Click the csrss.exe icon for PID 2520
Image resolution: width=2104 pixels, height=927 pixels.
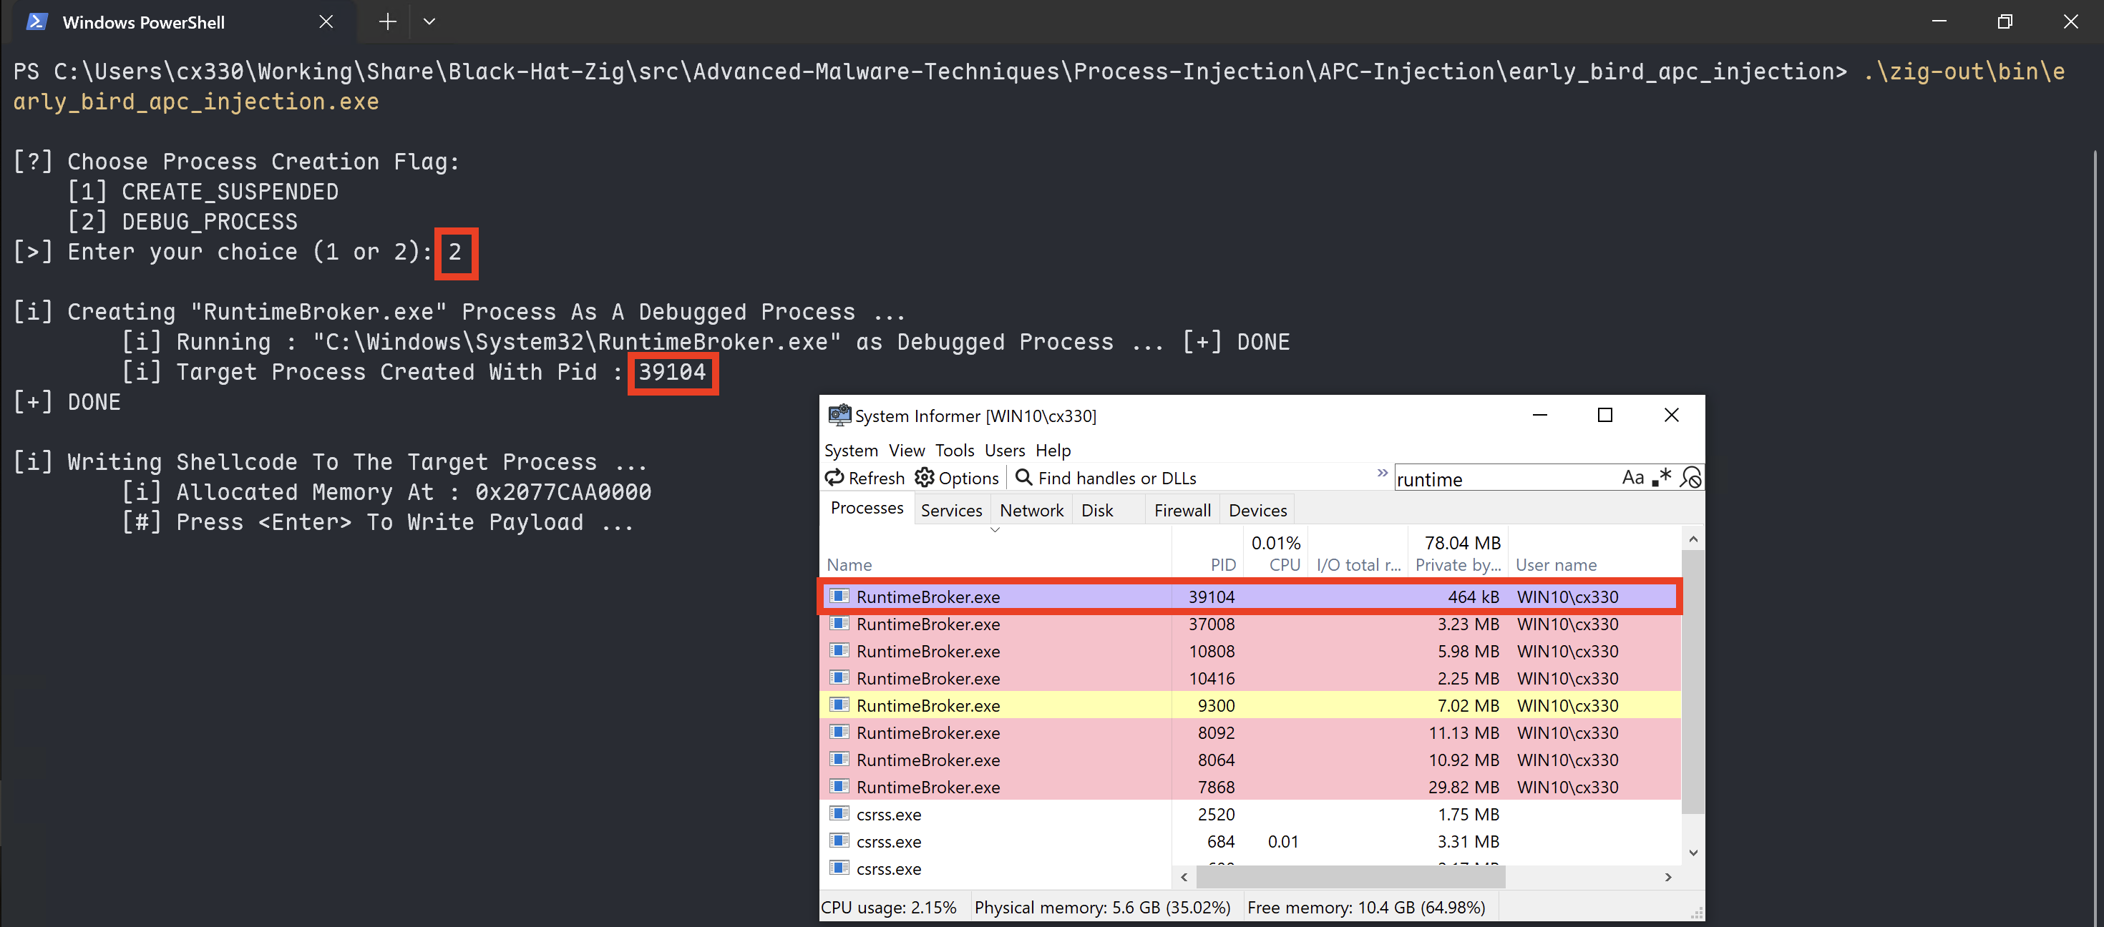(839, 813)
